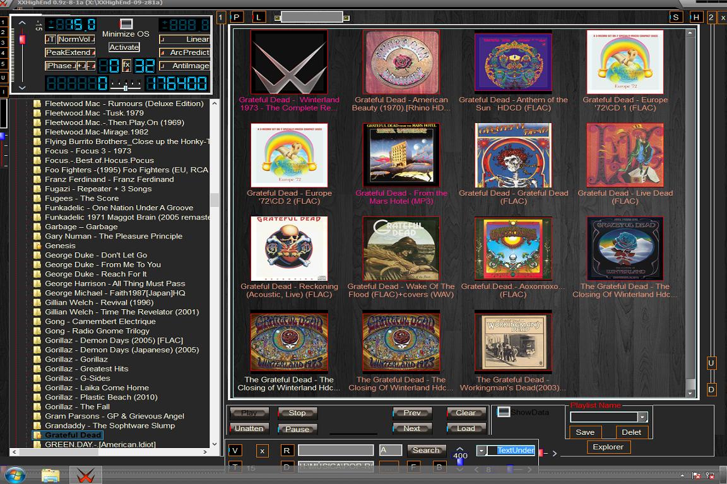Click the Action Center flag tray icon
Image resolution: width=727 pixels, height=484 pixels.
[x=696, y=476]
